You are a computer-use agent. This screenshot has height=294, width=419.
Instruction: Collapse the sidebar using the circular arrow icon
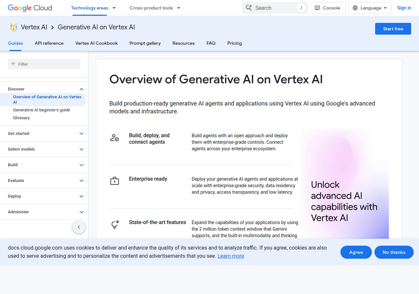[79, 227]
